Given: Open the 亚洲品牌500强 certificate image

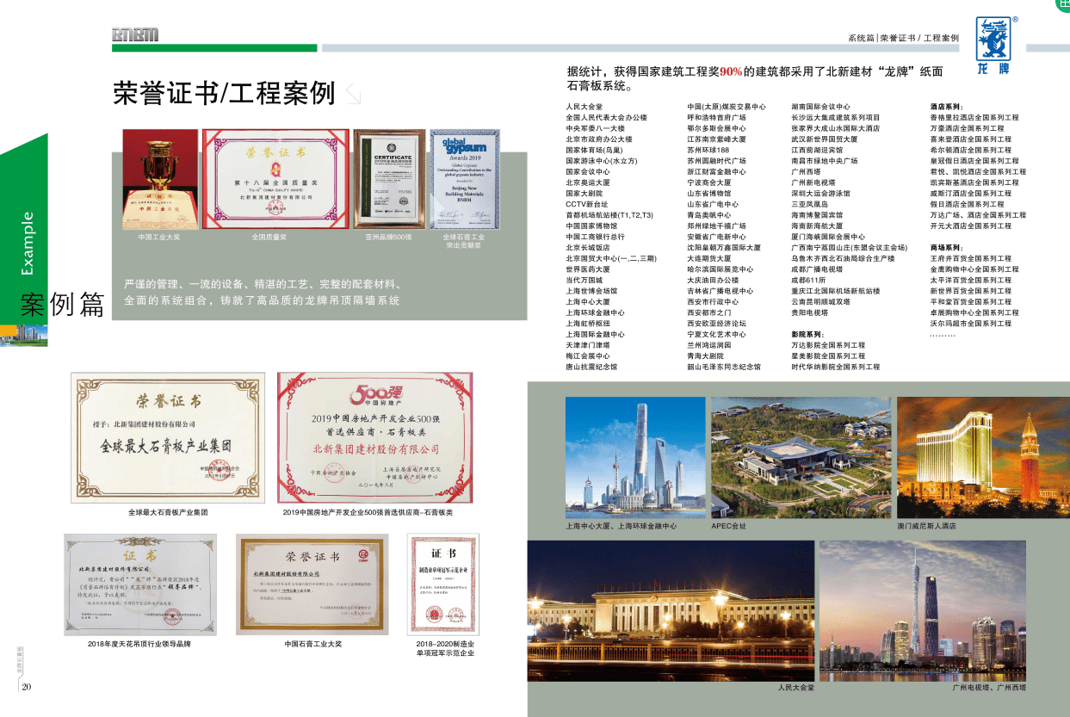Looking at the screenshot, I should 388,179.
